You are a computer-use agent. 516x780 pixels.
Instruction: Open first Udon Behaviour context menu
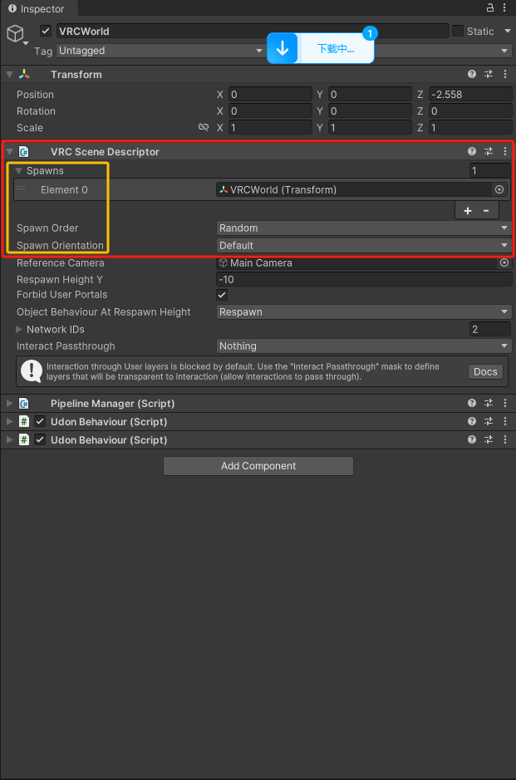point(505,421)
